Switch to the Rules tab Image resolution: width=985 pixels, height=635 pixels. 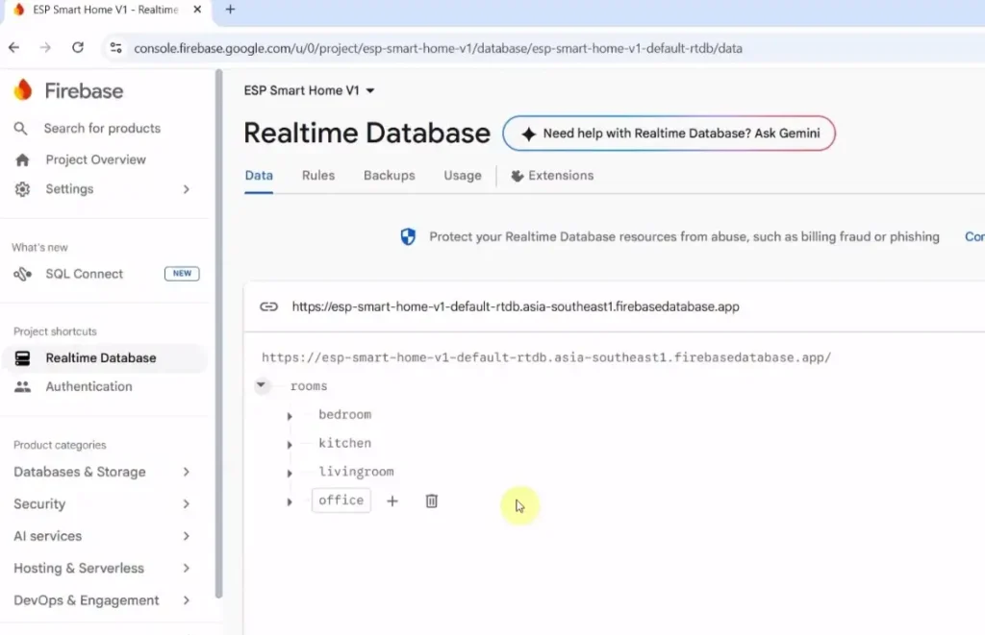(318, 176)
